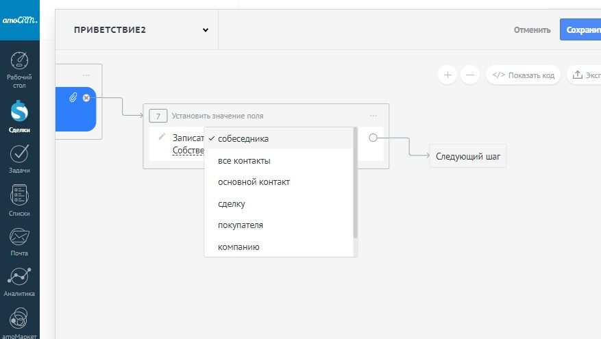601x339 pixels.
Task: Open Аналитика in sidebar
Action: pyautogui.click(x=19, y=281)
